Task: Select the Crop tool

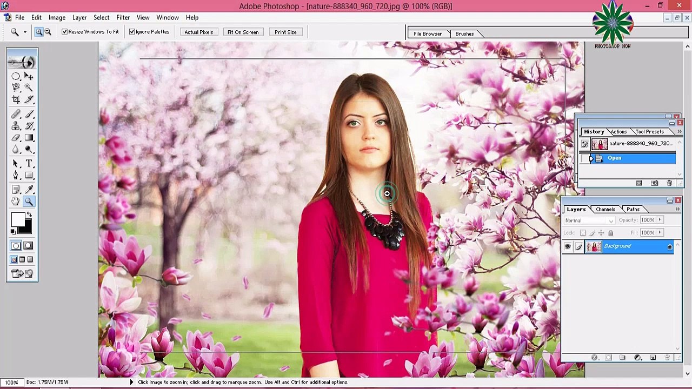Action: click(16, 99)
